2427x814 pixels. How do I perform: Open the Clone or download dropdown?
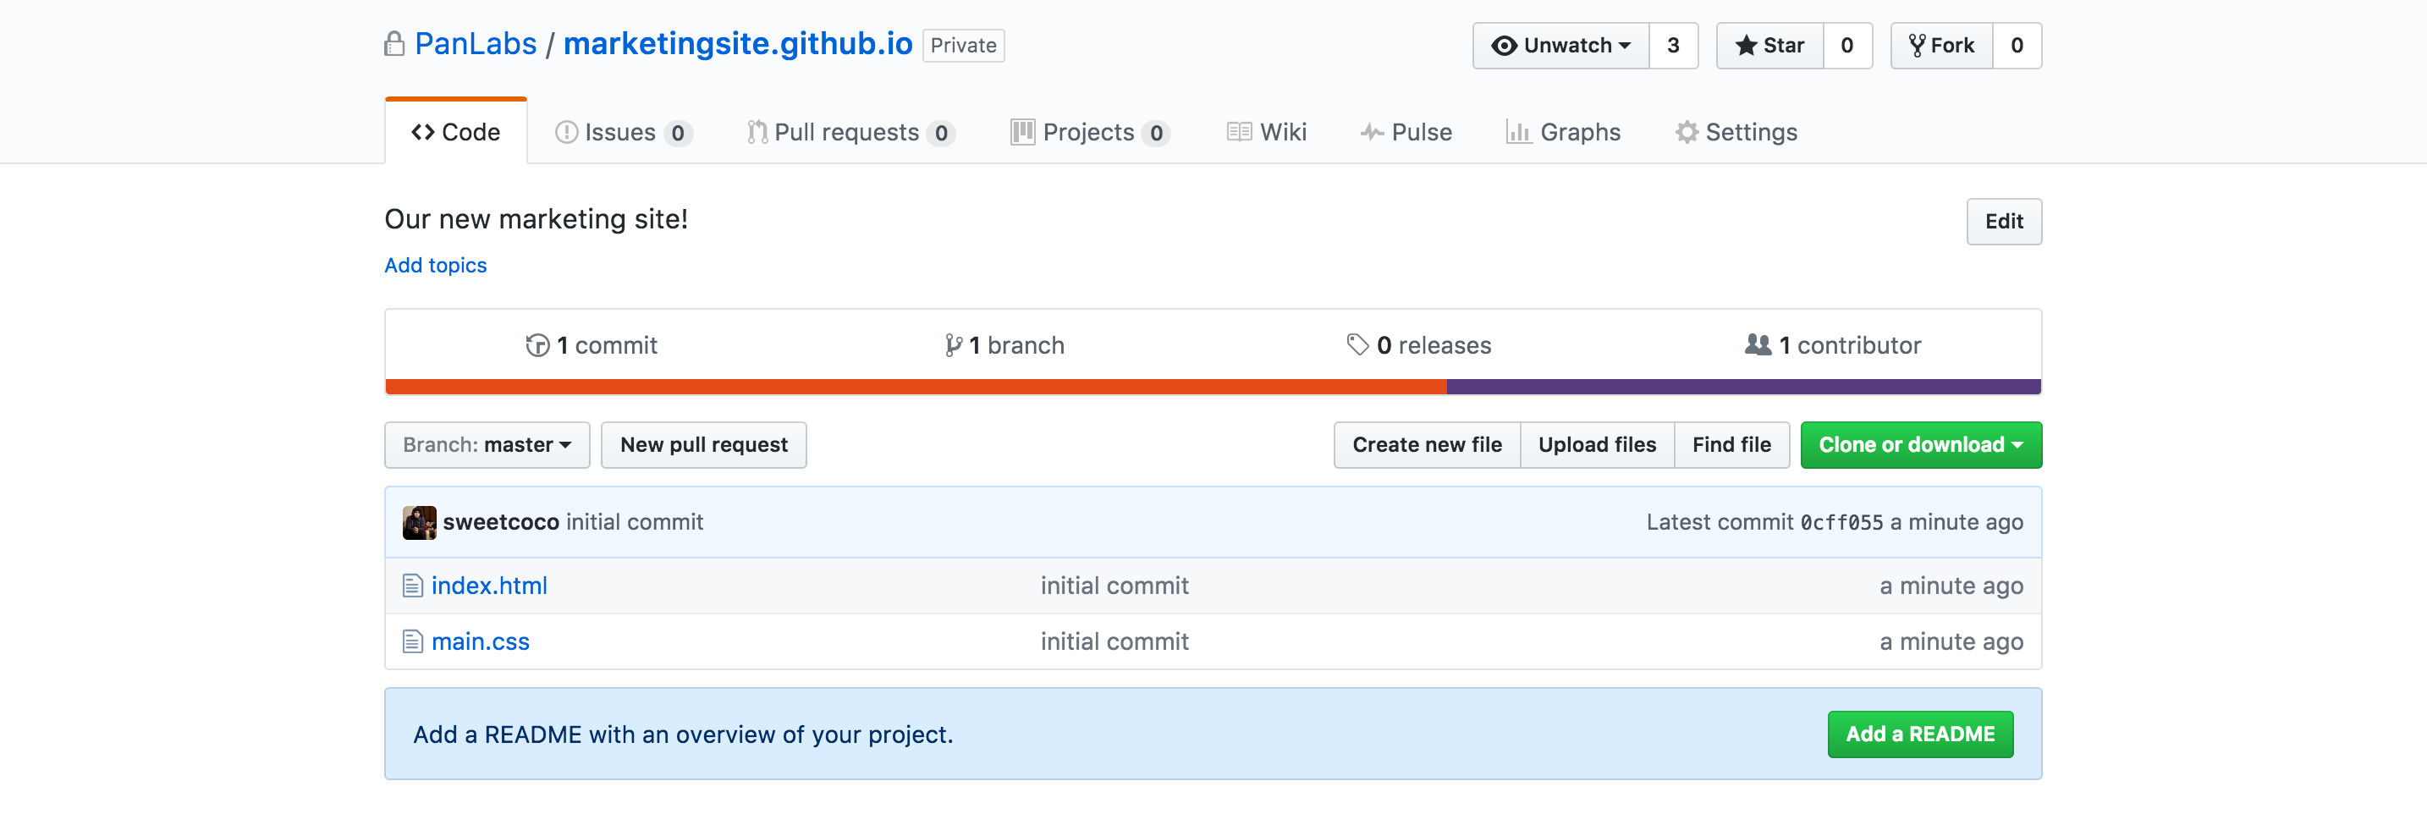[x=1920, y=443]
